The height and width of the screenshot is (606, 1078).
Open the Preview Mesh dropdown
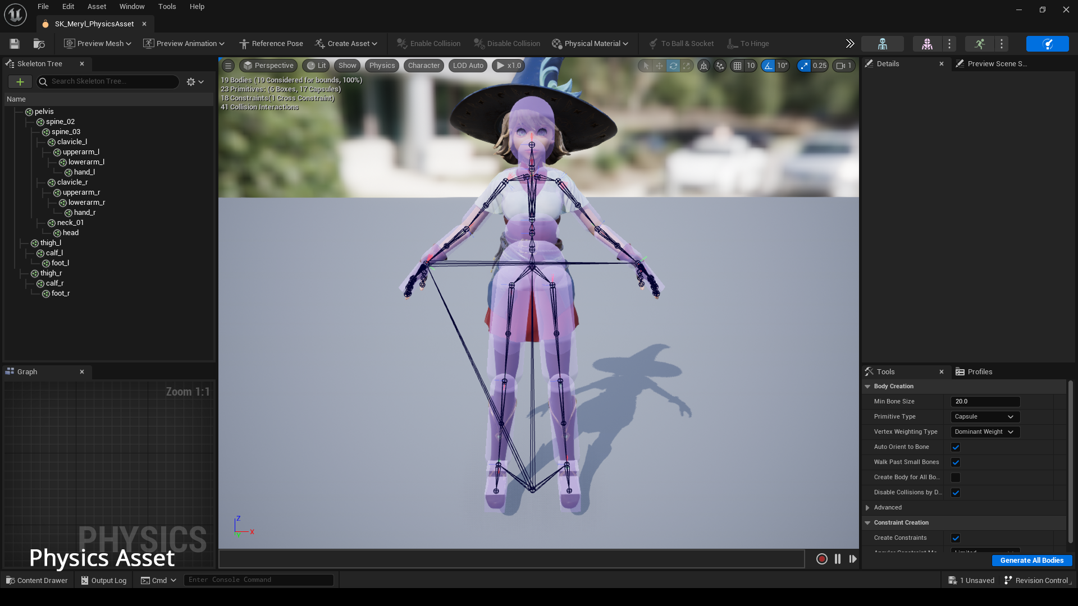click(x=98, y=44)
